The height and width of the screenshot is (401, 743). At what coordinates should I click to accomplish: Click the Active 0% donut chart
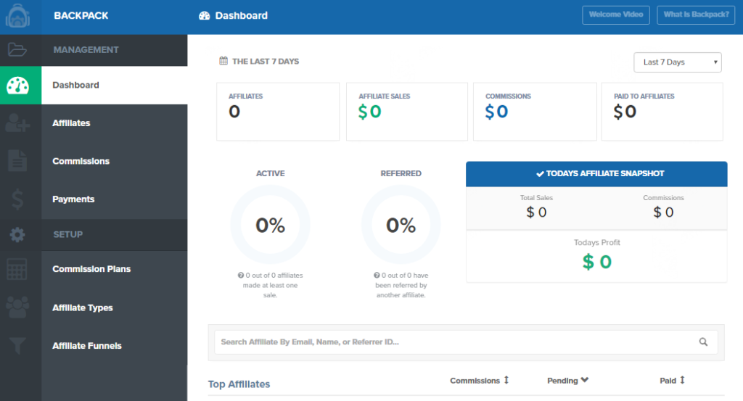pyautogui.click(x=270, y=224)
